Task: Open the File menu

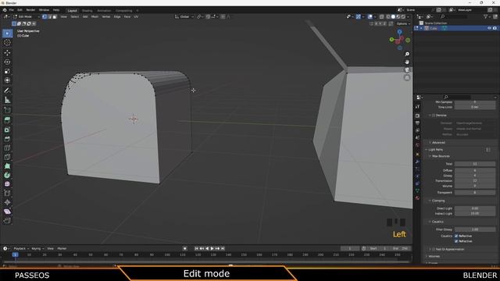Action: (12, 10)
